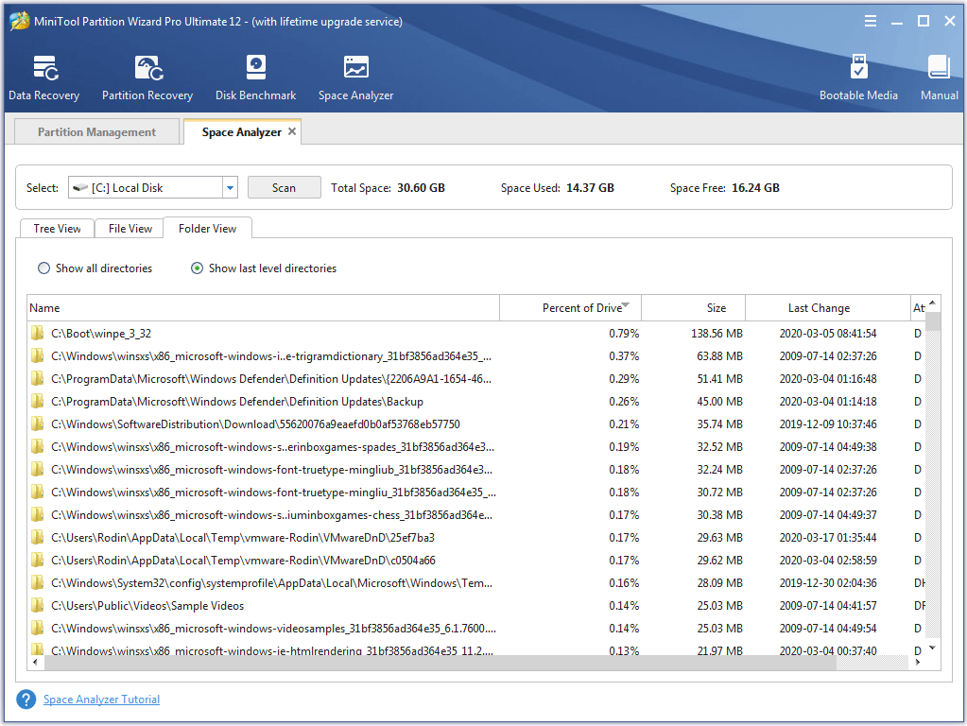Open the hamburger menu in the title bar
This screenshot has width=967, height=726.
(x=870, y=20)
